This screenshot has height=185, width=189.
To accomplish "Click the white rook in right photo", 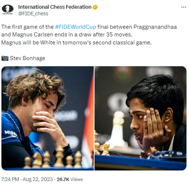I will pyautogui.click(x=106, y=150).
